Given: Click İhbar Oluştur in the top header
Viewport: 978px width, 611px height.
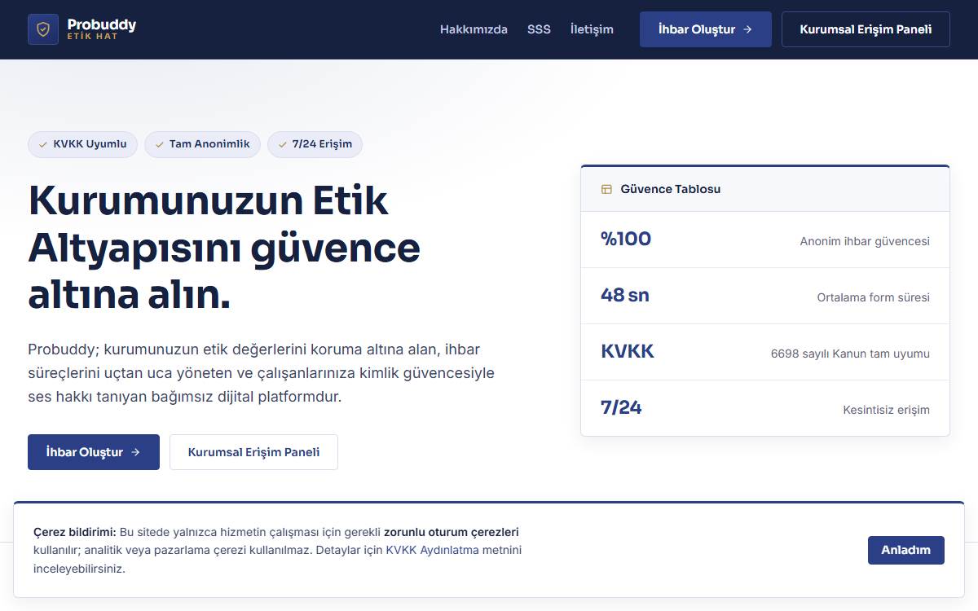Looking at the screenshot, I should tap(706, 29).
